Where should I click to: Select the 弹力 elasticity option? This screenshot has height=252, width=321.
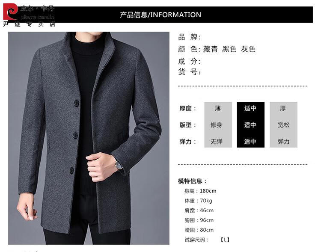tap(283, 142)
